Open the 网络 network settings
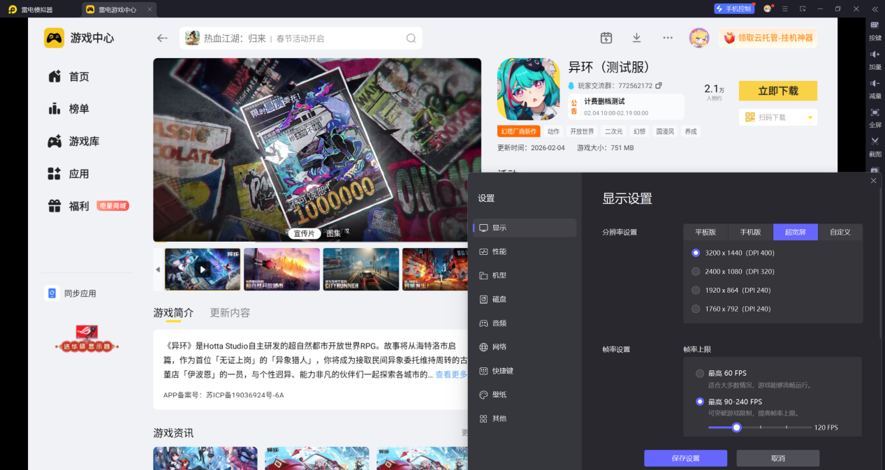This screenshot has height=470, width=885. [x=525, y=347]
